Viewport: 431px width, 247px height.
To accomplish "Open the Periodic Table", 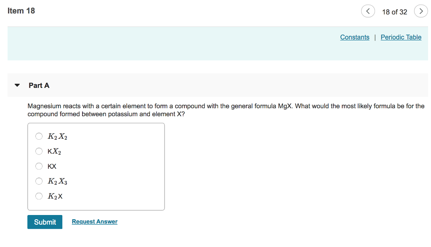I will (x=401, y=37).
